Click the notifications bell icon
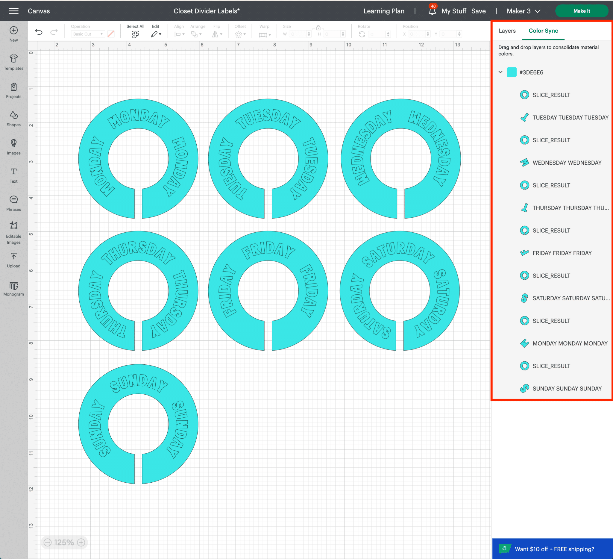The image size is (613, 559). [x=432, y=11]
